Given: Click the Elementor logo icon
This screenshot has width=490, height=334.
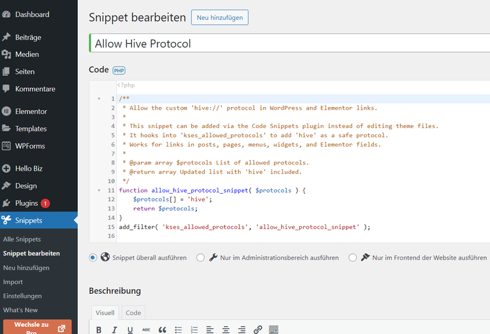Looking at the screenshot, I should (6, 111).
